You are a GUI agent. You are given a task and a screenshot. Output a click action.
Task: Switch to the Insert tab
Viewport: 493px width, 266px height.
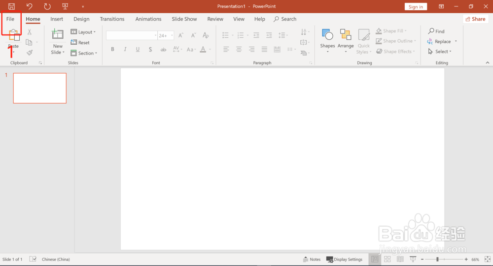tap(57, 19)
